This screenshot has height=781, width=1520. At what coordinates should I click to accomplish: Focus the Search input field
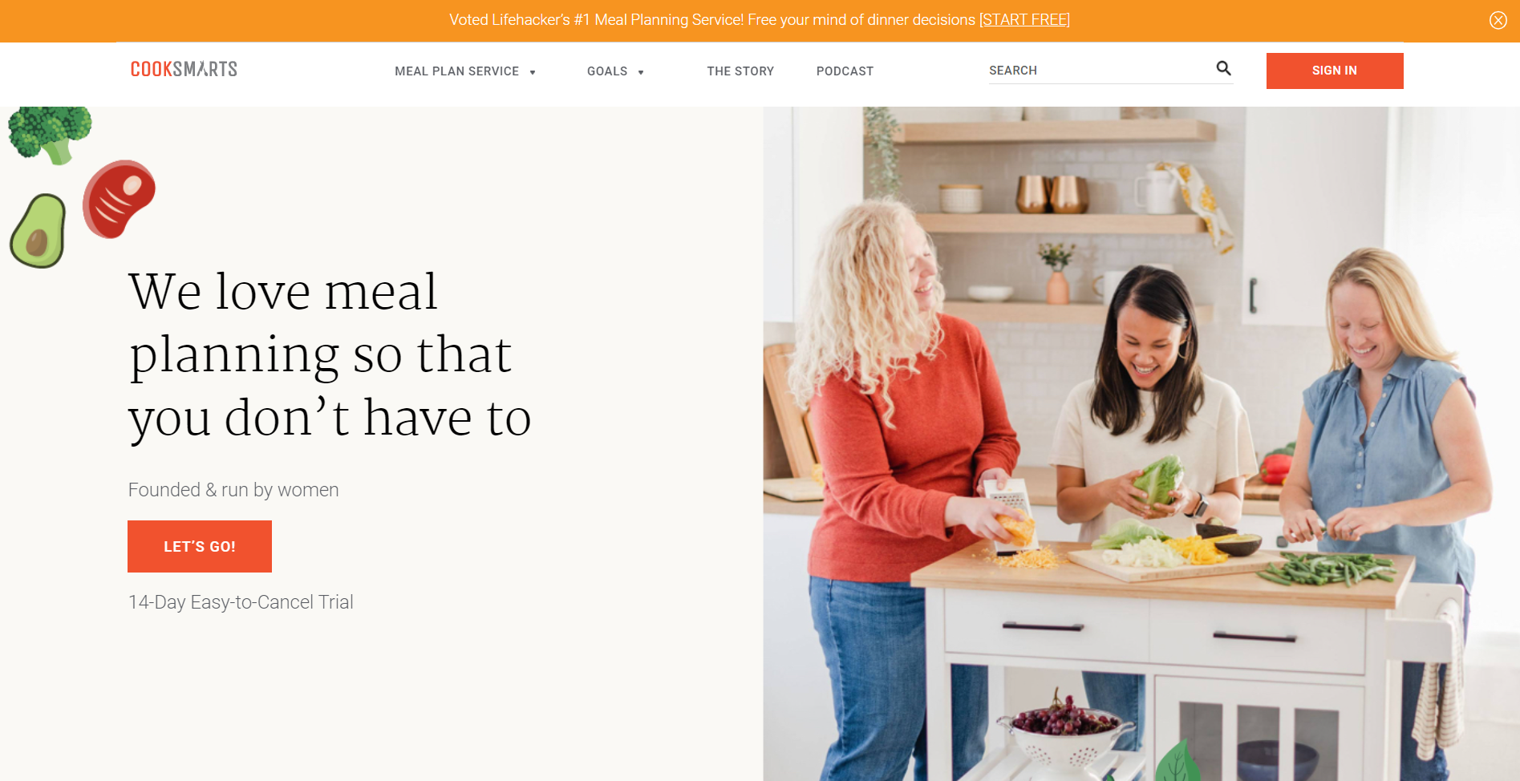point(1099,71)
